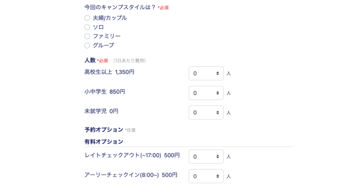This screenshot has height=186, width=354.
Task: Click the 夫婦/カップル label text
Action: 110,18
